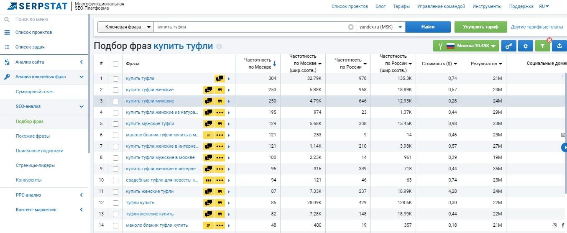Sort by Частотность по Москве arrow
Screen dimensions: 567x233
pos(275,64)
